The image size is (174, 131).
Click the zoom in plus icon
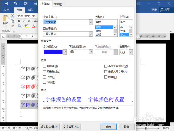coord(158,128)
